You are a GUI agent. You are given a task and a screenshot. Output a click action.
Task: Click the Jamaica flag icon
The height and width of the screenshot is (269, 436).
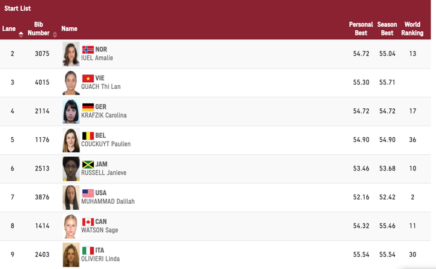pyautogui.click(x=88, y=164)
